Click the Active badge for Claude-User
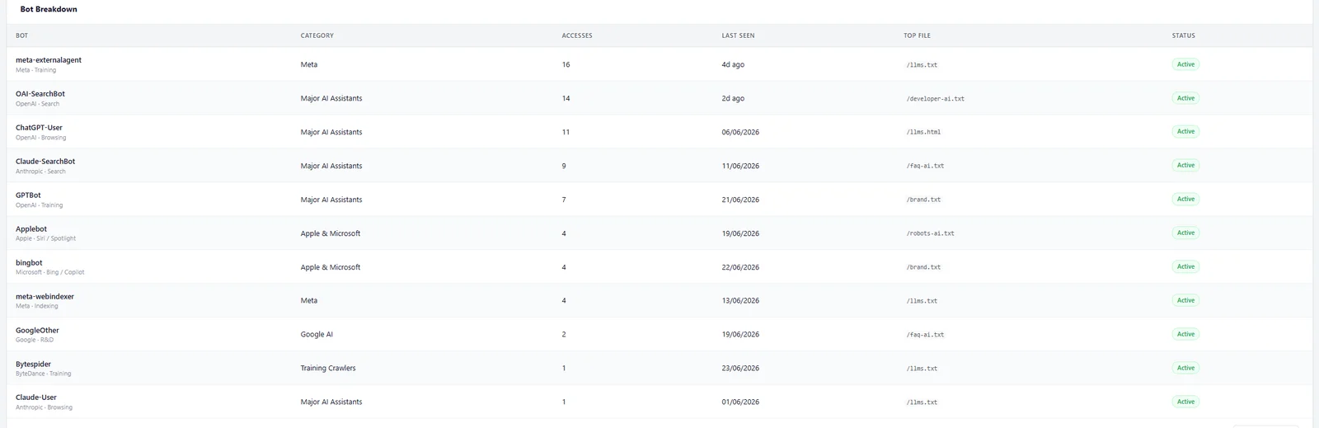 1185,402
